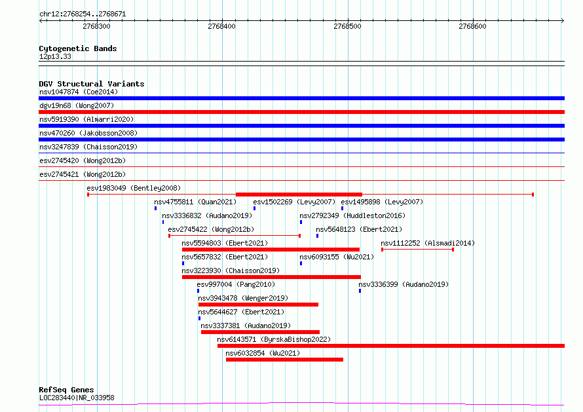Image resolution: width=583 pixels, height=412 pixels.
Task: Select the esv2745420 (Wong2012b) label
Action: (x=83, y=160)
